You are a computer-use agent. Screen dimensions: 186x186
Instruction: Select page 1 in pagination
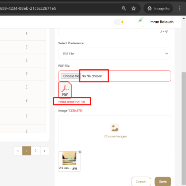pos(27,151)
